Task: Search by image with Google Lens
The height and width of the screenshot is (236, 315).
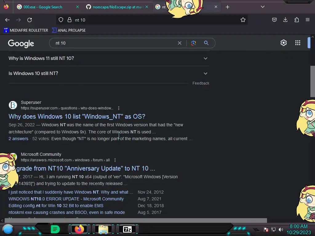Action: (193, 43)
